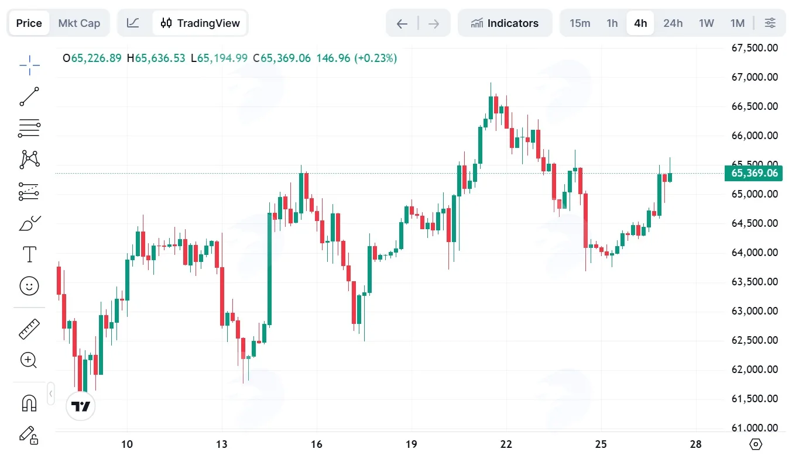Click the 65,369.06 current price label

[x=754, y=173]
